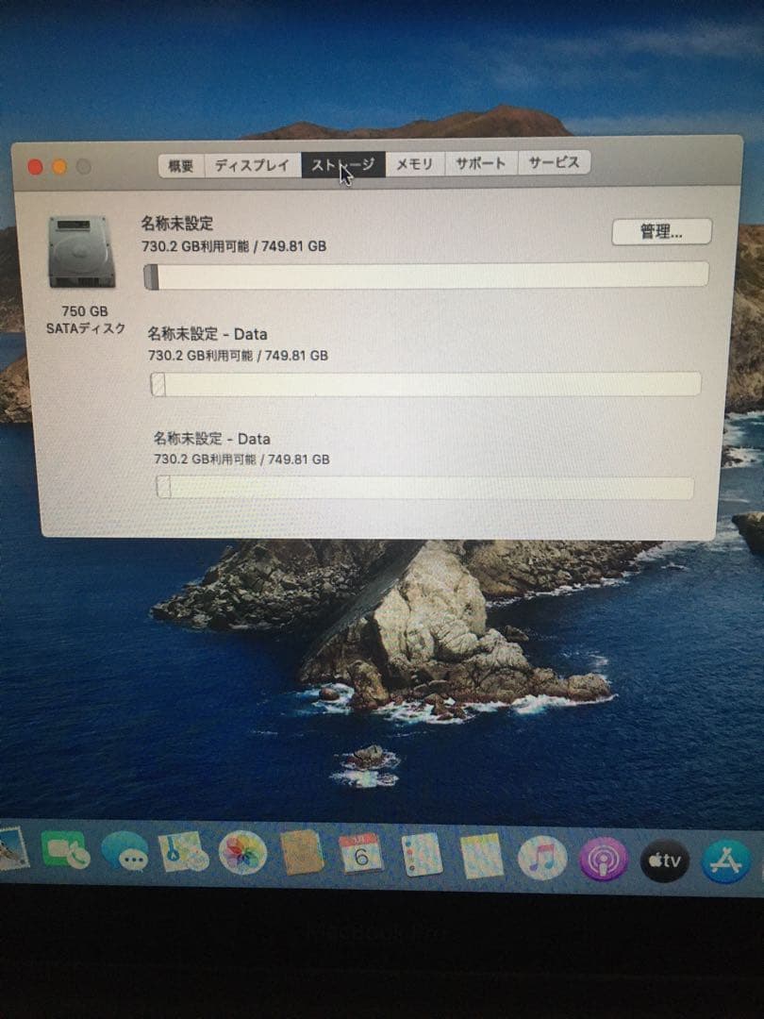Open Calendar showing the 6th
Screen dimensions: 764x1019
(360, 854)
